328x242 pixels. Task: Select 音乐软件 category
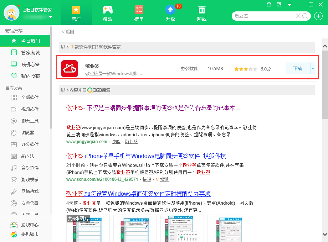[x=25, y=168]
